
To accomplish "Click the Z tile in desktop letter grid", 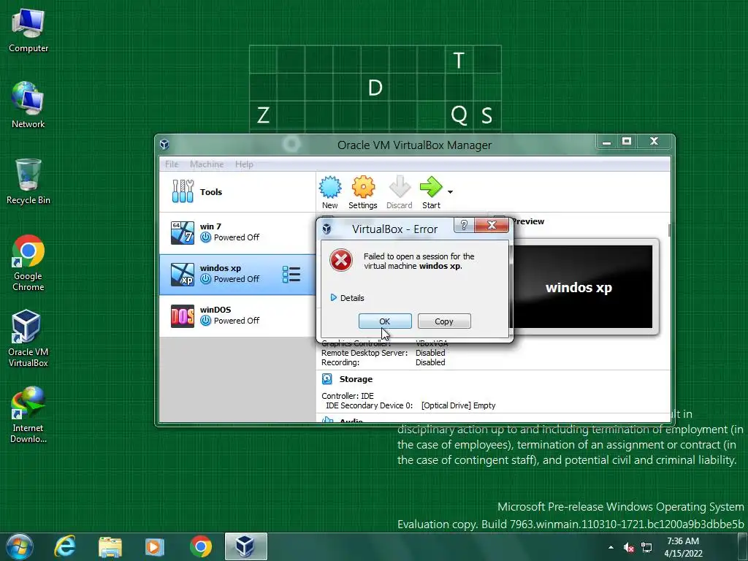I will tap(263, 115).
